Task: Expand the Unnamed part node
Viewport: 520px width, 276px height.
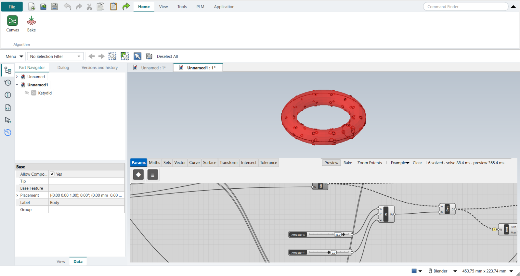Action: click(x=17, y=77)
